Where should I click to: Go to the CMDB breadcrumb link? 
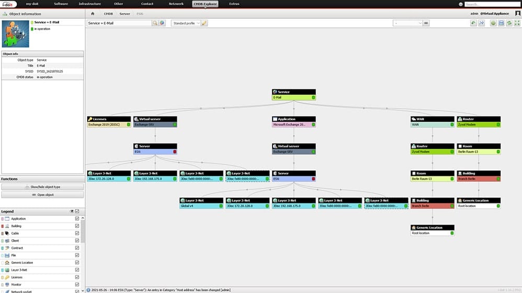pyautogui.click(x=108, y=14)
